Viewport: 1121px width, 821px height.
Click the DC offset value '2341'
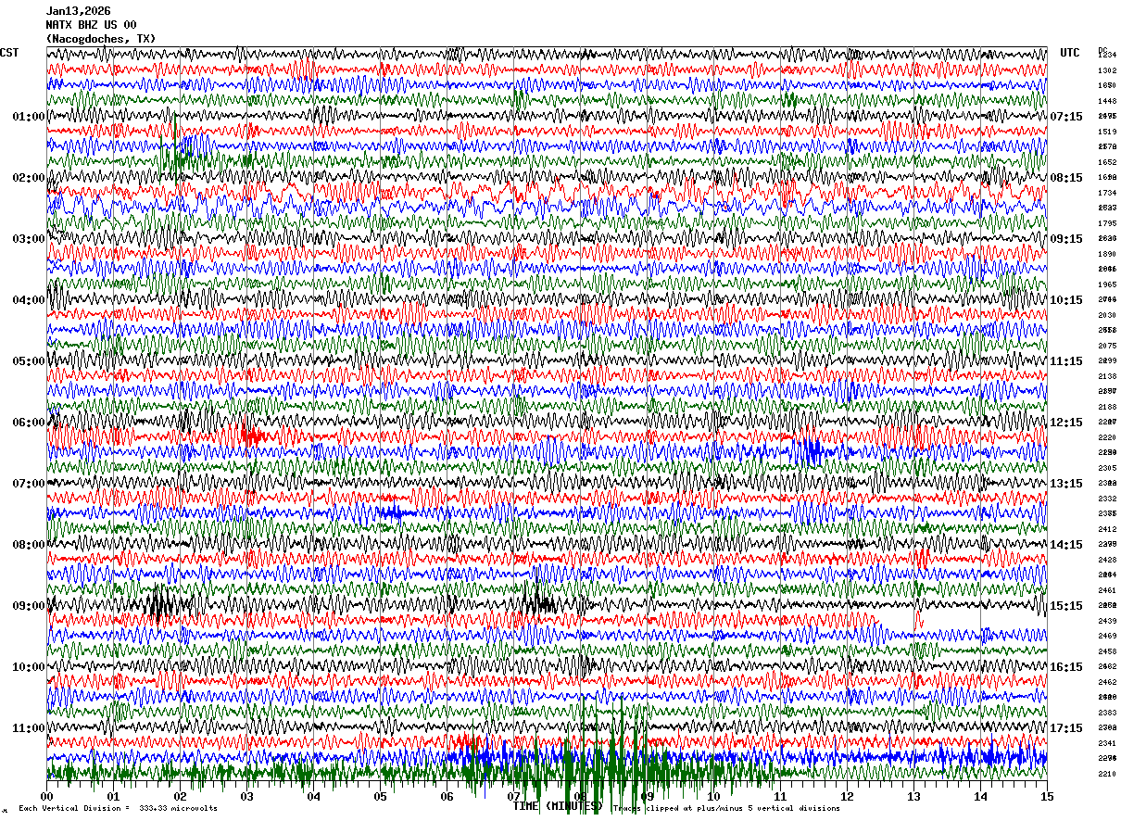coord(1107,743)
